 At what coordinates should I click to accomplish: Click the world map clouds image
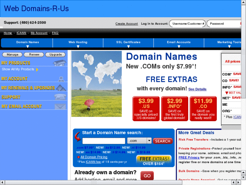click(x=96, y=84)
